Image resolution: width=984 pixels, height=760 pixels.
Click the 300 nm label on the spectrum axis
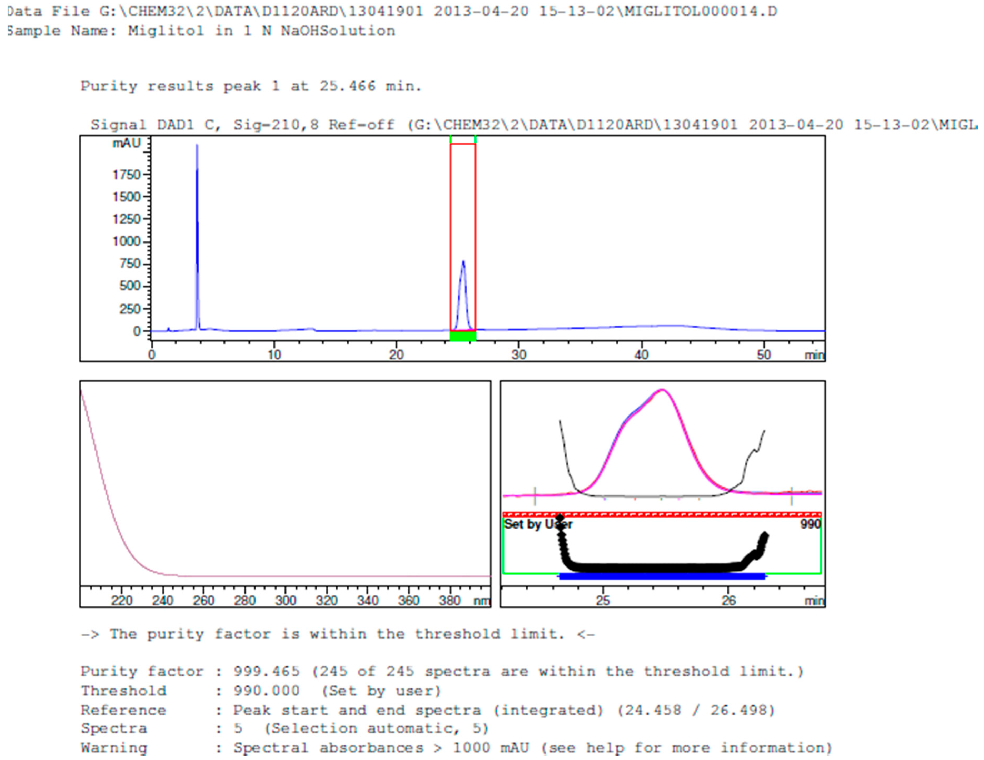click(286, 600)
